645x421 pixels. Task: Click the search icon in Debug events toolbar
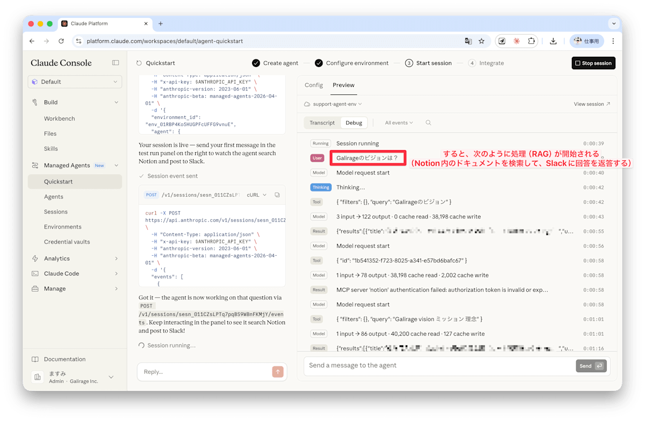[428, 123]
